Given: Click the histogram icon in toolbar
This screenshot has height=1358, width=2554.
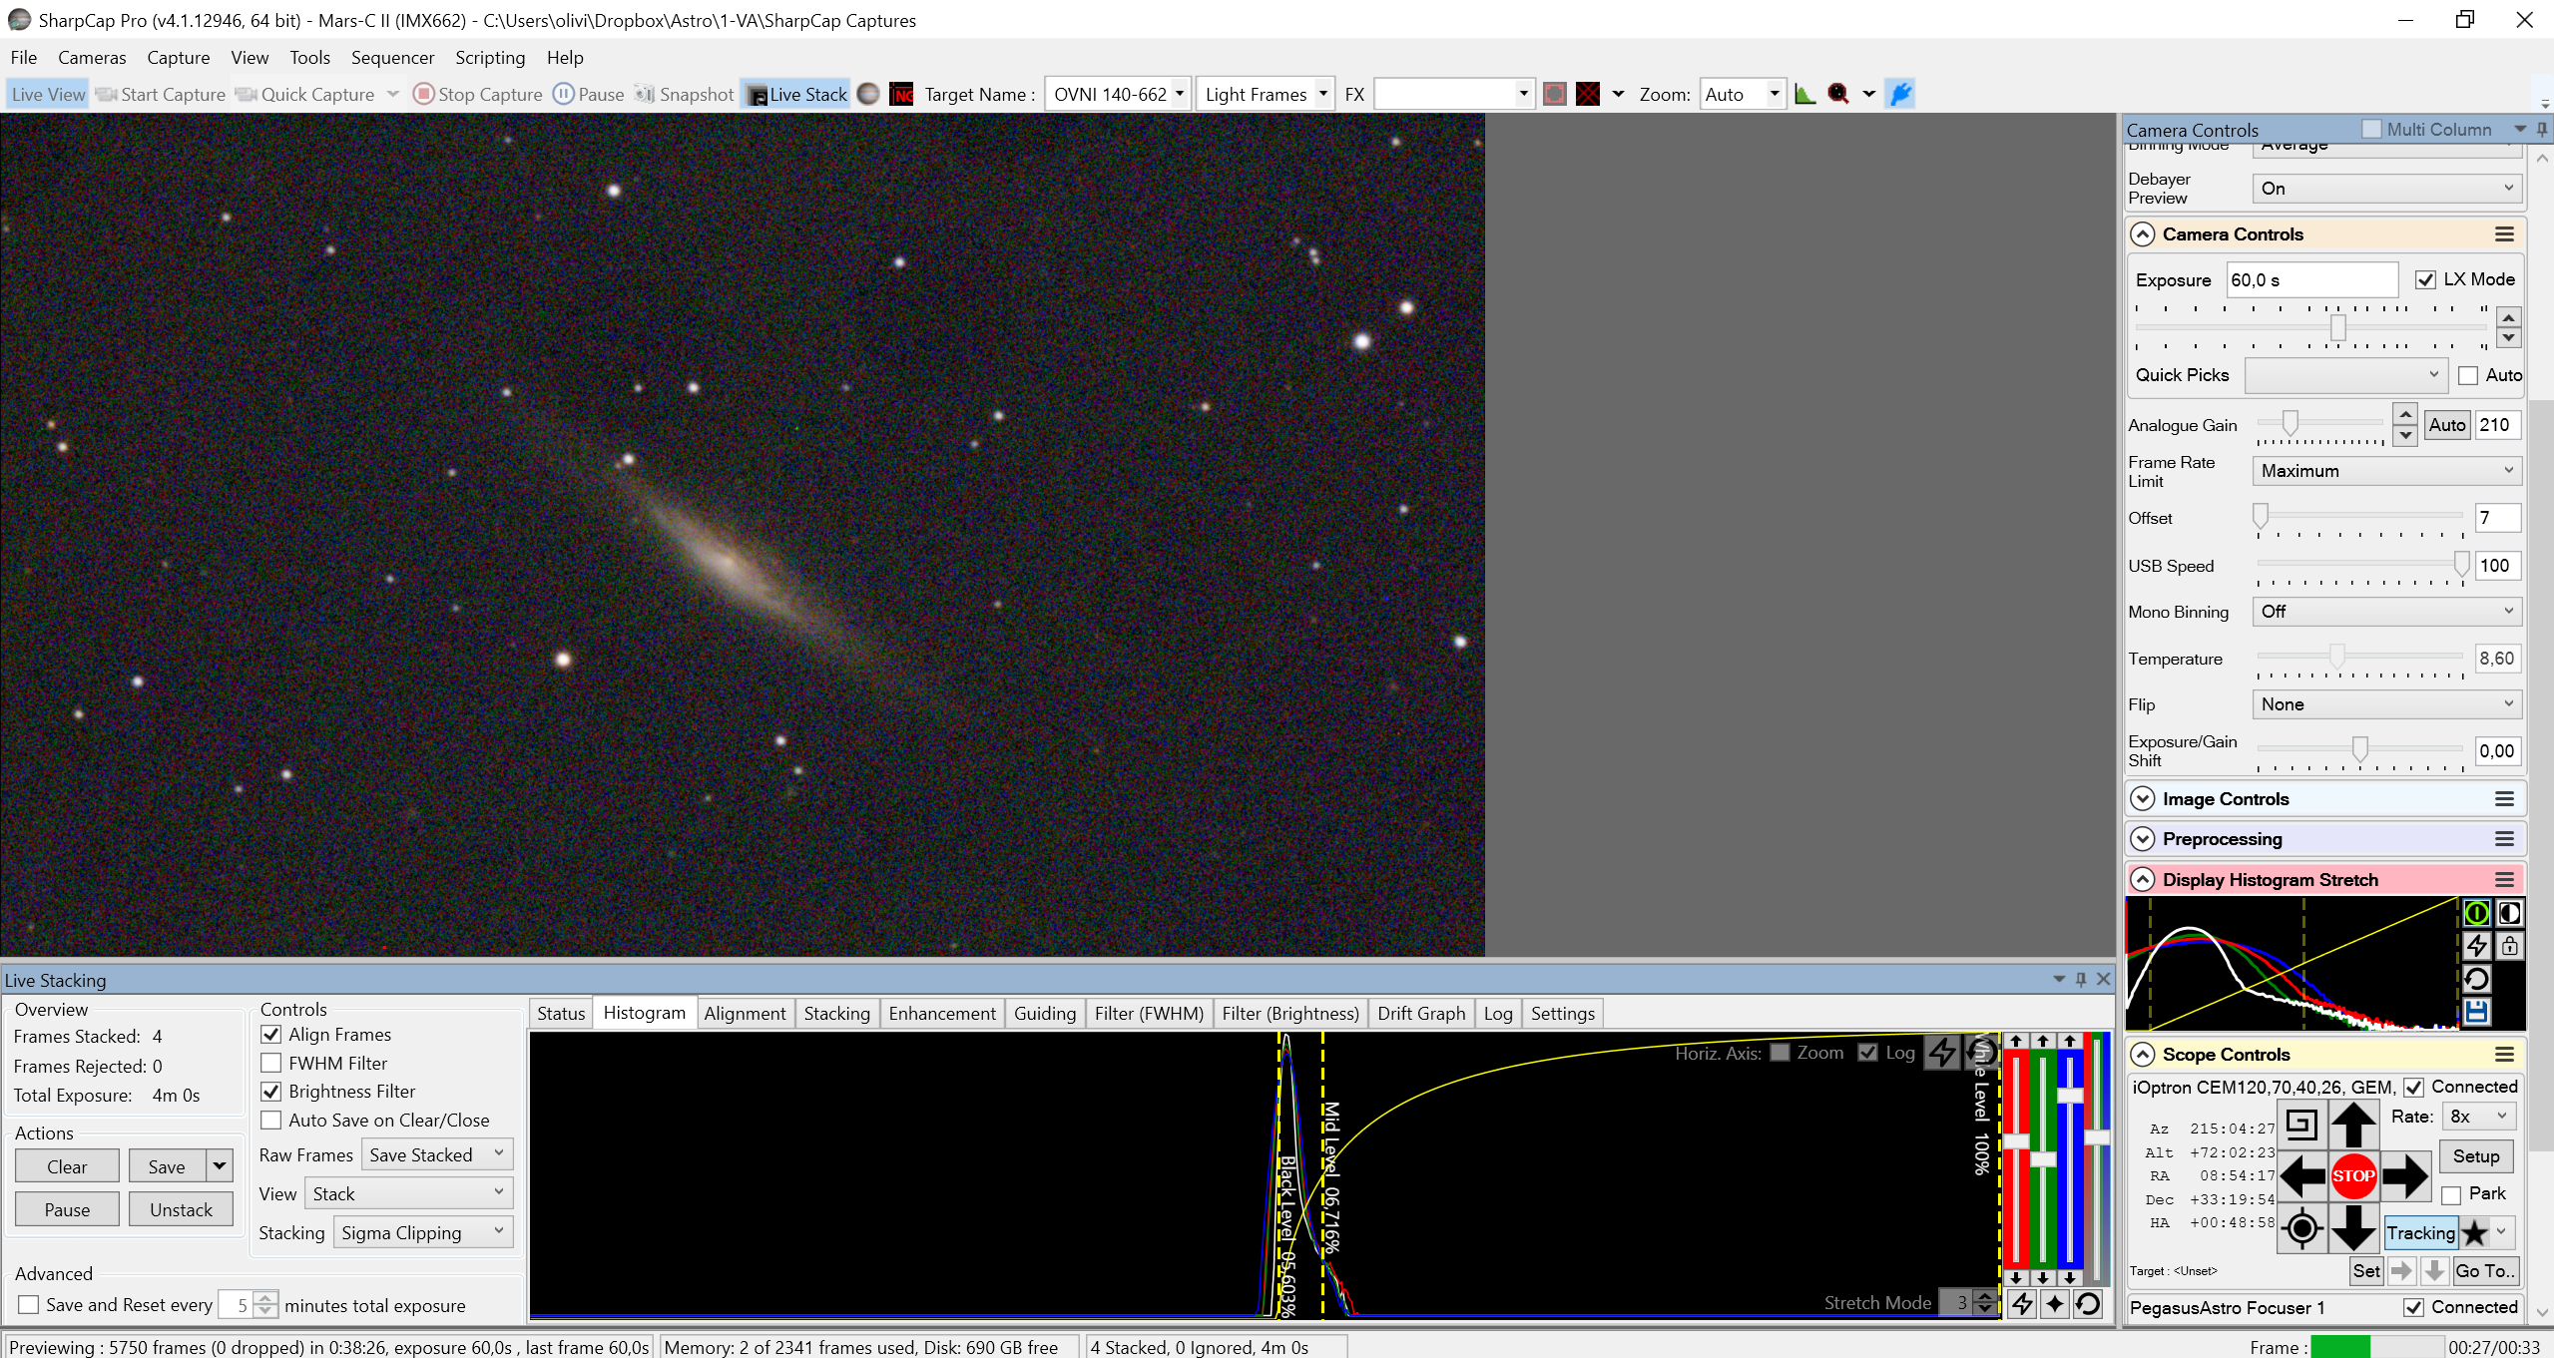Looking at the screenshot, I should coord(1804,94).
